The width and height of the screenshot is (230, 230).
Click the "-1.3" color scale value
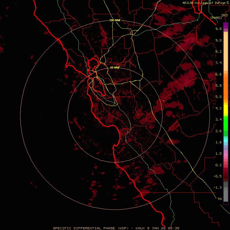217,188
